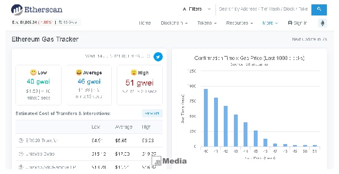Click the Uniswap Swap row icon
Viewport: 339px width, 174px height.
point(21,154)
